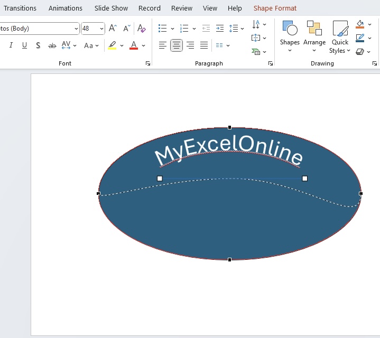The width and height of the screenshot is (380, 338).
Task: Expand the highlight color dropdown arrow
Action: (x=122, y=45)
